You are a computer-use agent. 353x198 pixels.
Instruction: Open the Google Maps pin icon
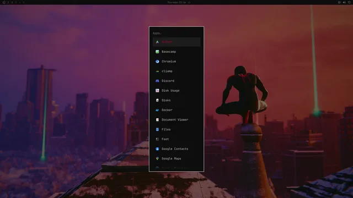157,158
